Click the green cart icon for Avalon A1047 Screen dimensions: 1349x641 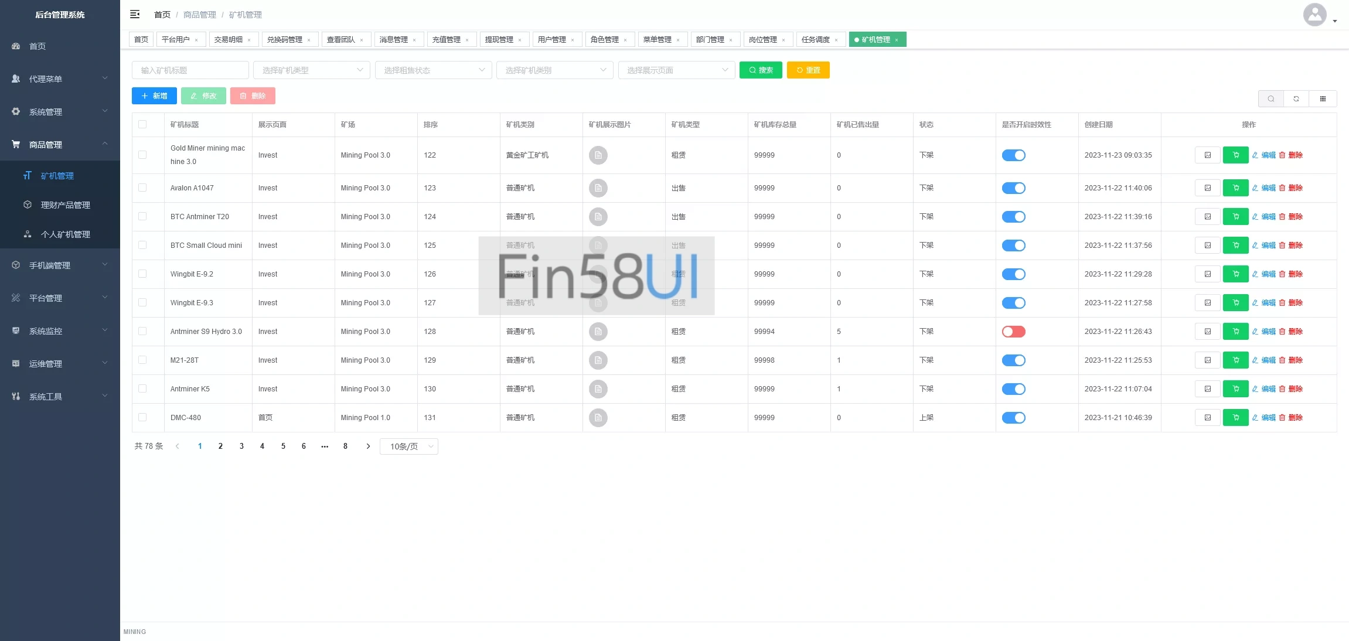[1235, 188]
